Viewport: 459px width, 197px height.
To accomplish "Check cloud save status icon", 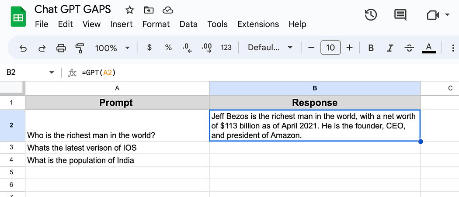I will click(x=167, y=10).
